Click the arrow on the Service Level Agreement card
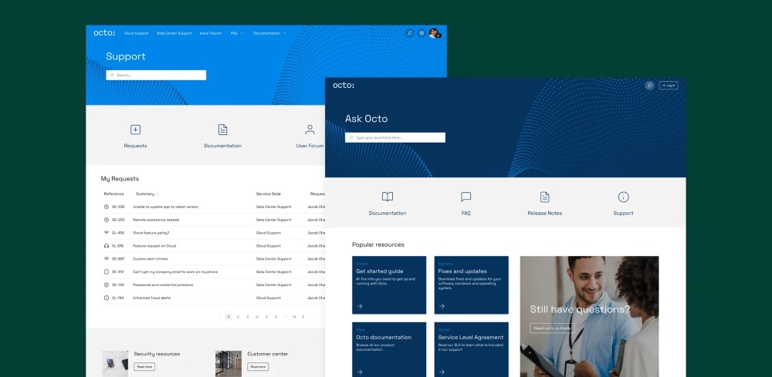Screen dimensions: 772x377 point(442,372)
